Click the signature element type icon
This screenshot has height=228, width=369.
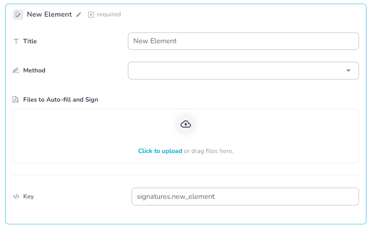pyautogui.click(x=18, y=14)
